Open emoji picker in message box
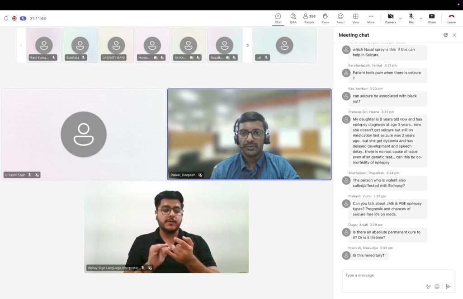 pos(437,286)
